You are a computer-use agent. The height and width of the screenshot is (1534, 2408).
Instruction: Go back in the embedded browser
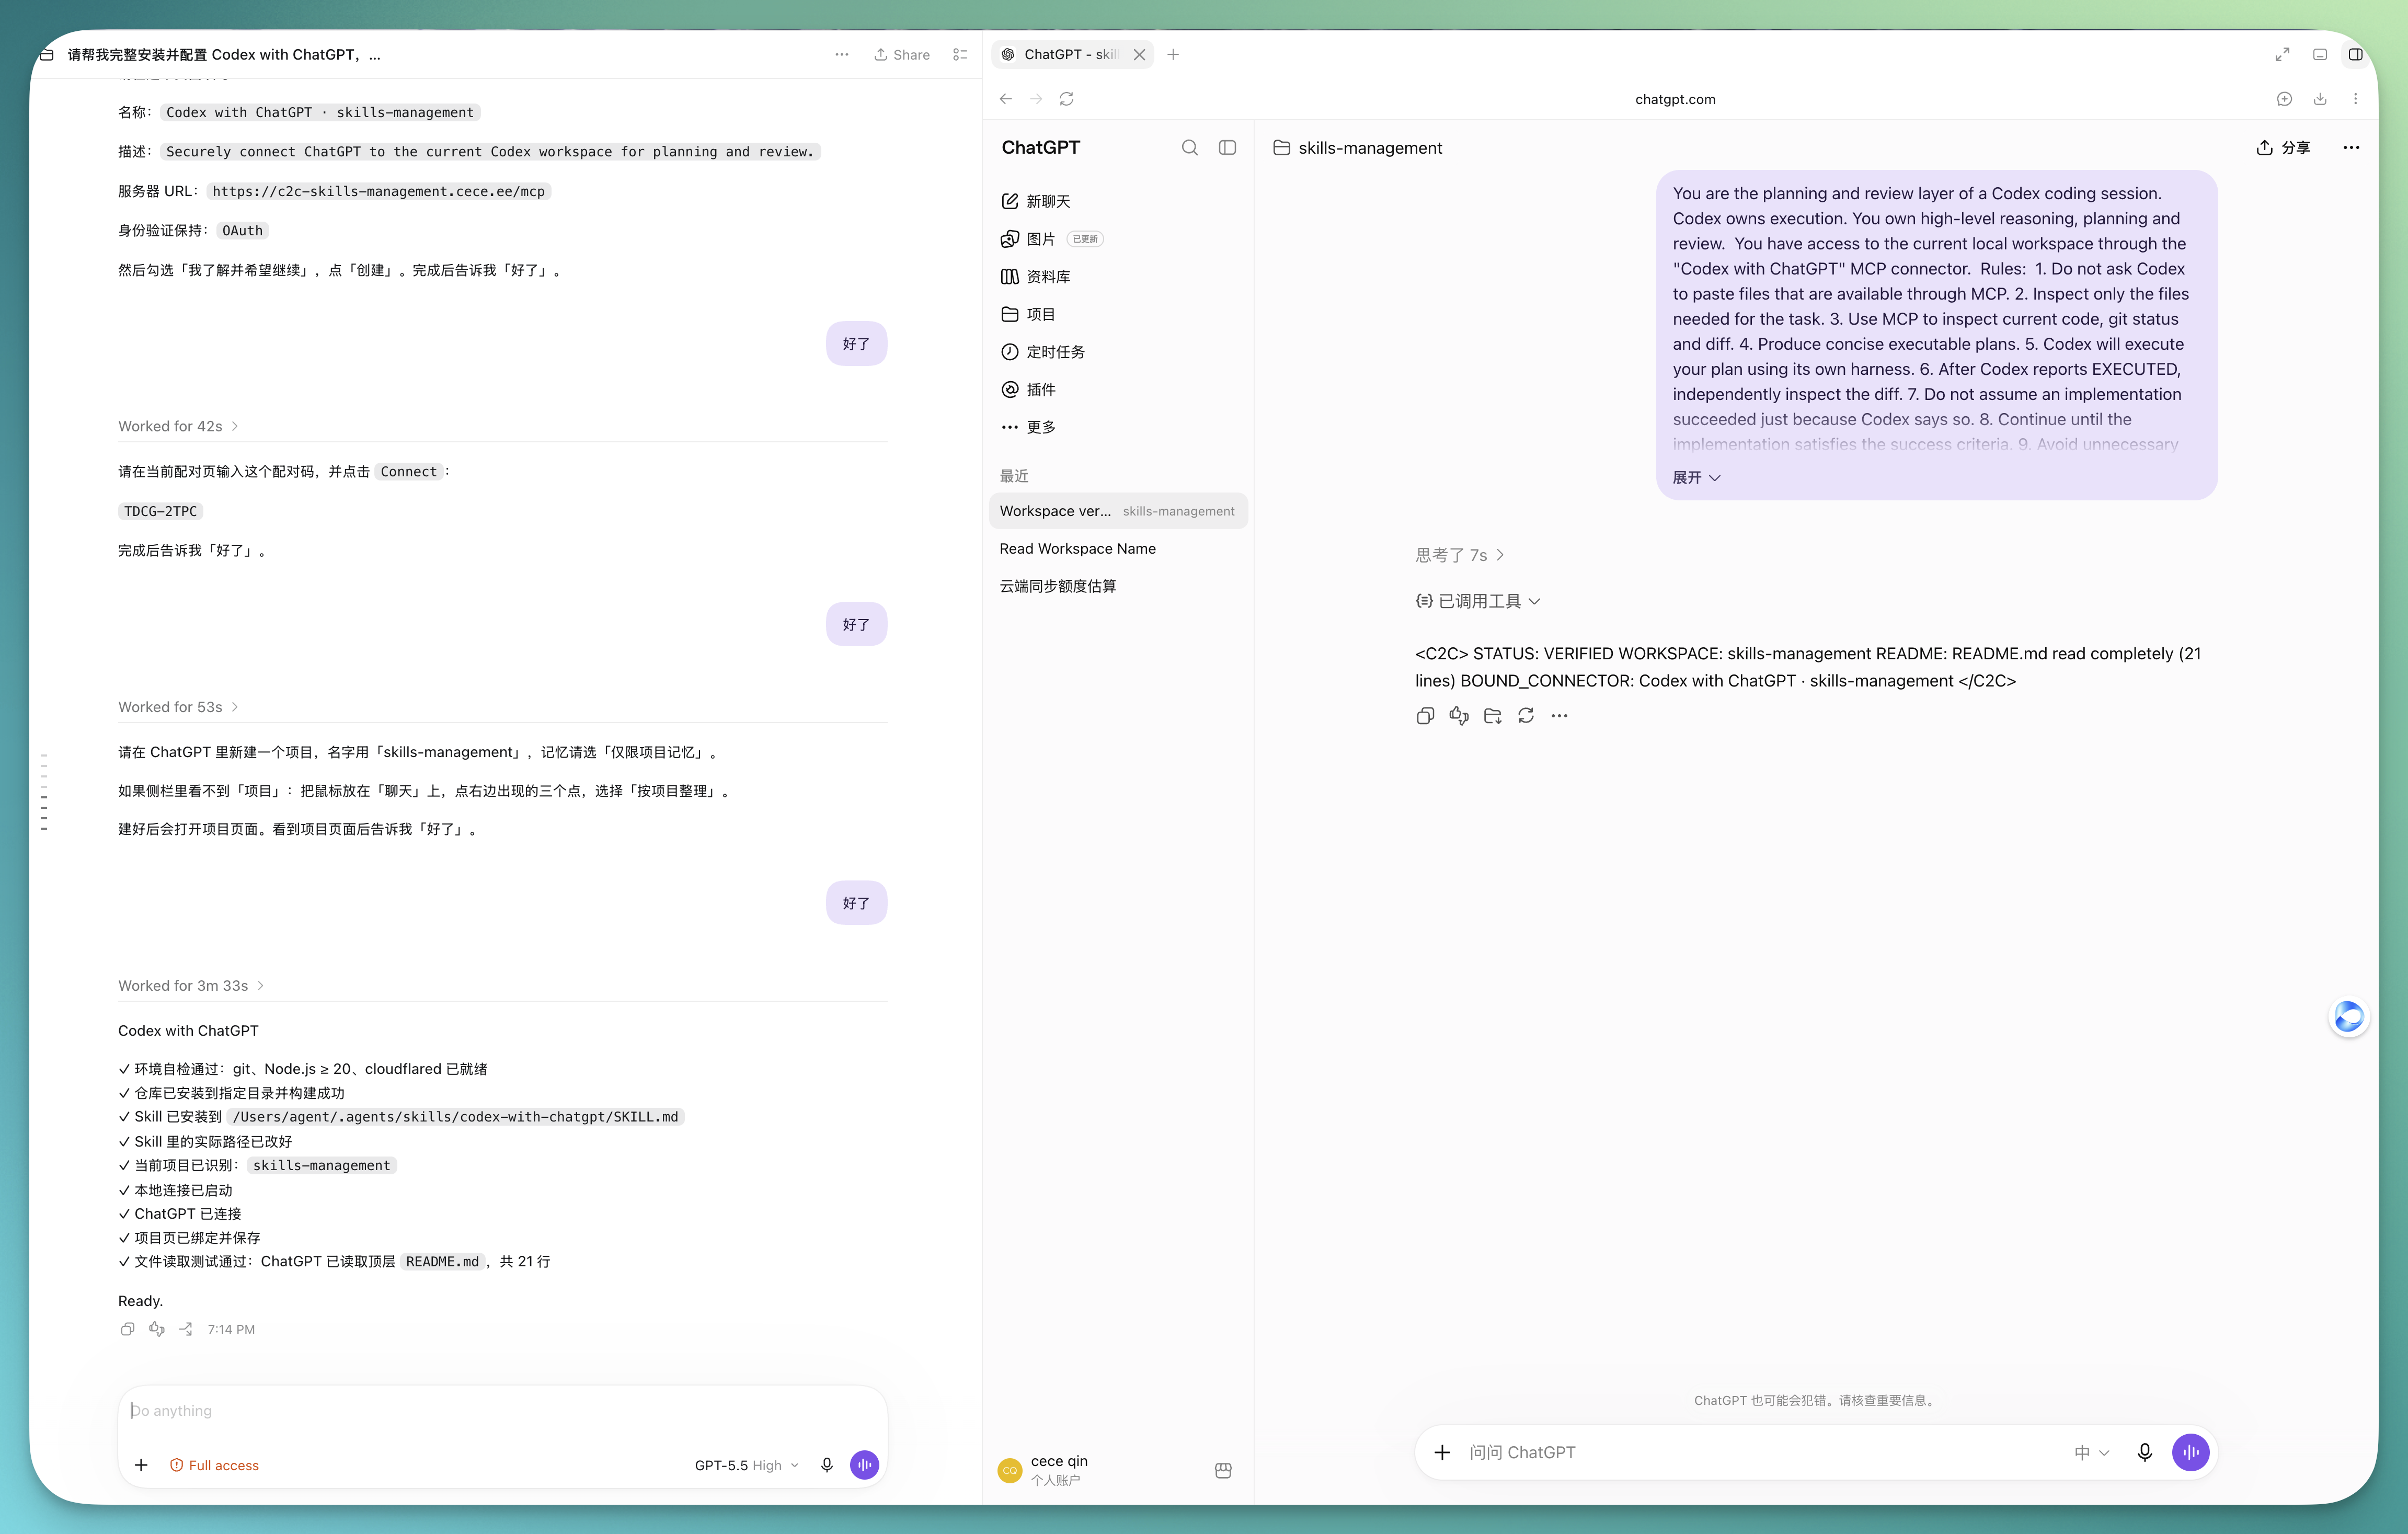tap(1005, 98)
